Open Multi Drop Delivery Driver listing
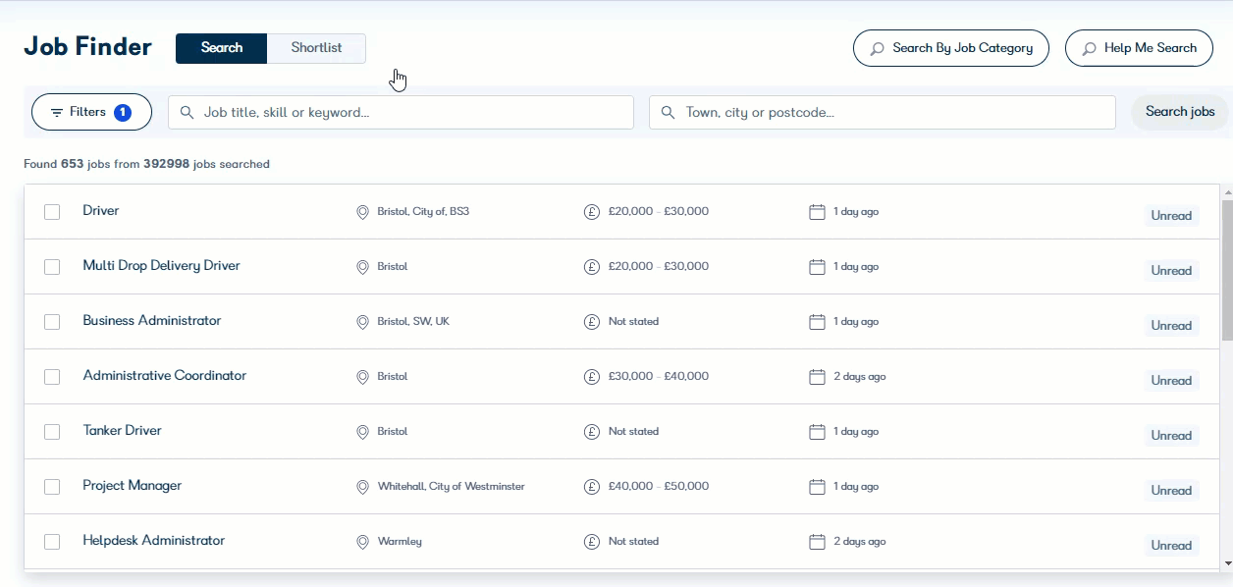 [x=161, y=266]
